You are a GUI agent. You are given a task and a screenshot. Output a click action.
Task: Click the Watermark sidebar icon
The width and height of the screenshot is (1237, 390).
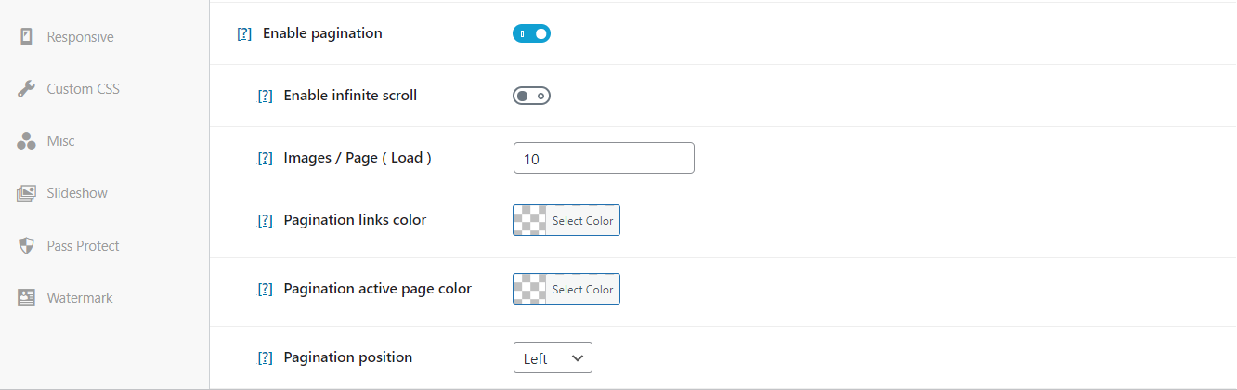26,298
